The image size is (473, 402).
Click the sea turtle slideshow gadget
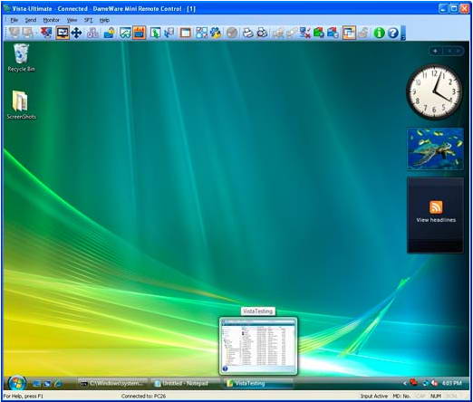(x=435, y=148)
